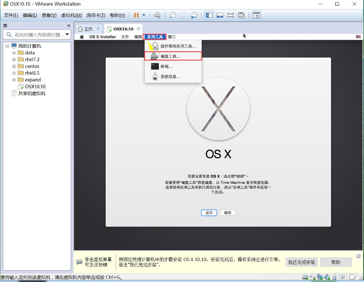Click the US flag input source icon

click(358, 37)
